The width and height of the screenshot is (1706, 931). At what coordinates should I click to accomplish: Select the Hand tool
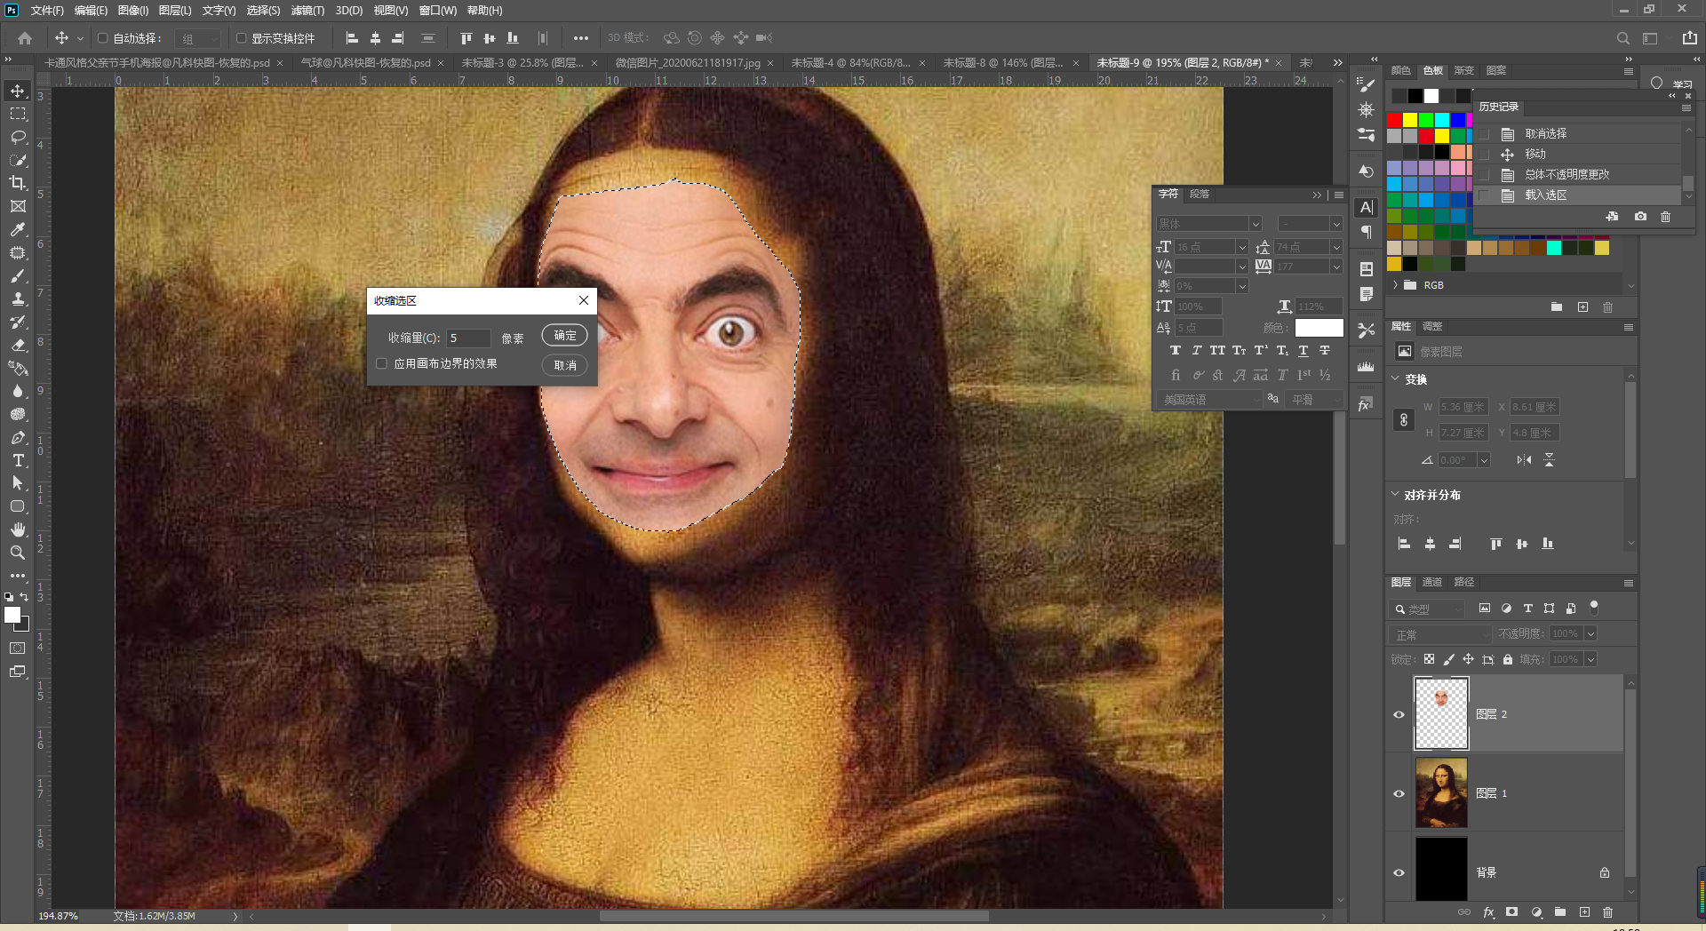18,529
